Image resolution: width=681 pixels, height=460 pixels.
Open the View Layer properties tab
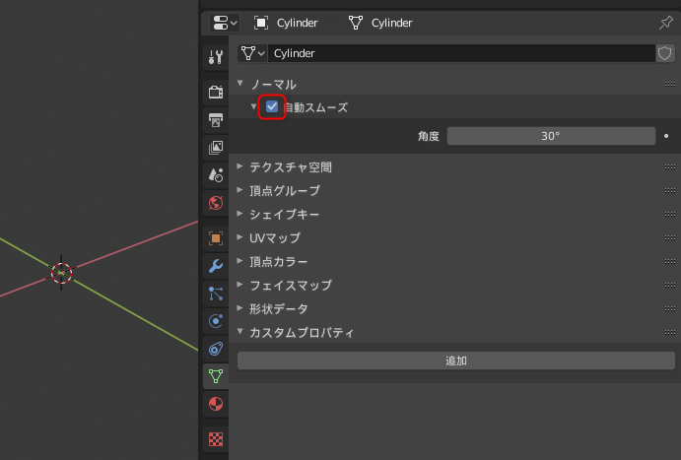pos(216,148)
